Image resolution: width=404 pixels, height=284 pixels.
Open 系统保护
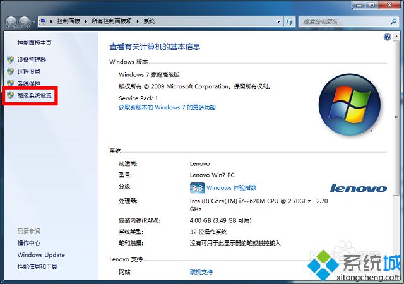29,83
